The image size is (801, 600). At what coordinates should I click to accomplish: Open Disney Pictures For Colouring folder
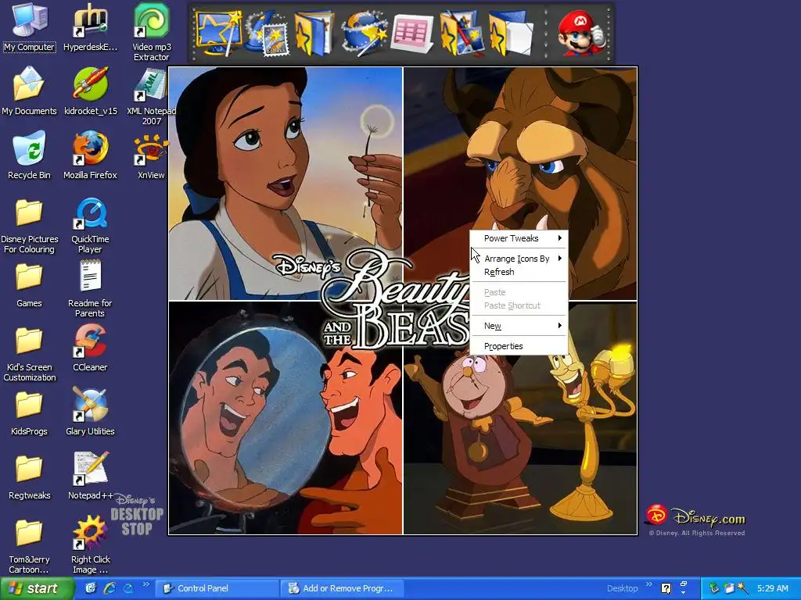(29, 224)
